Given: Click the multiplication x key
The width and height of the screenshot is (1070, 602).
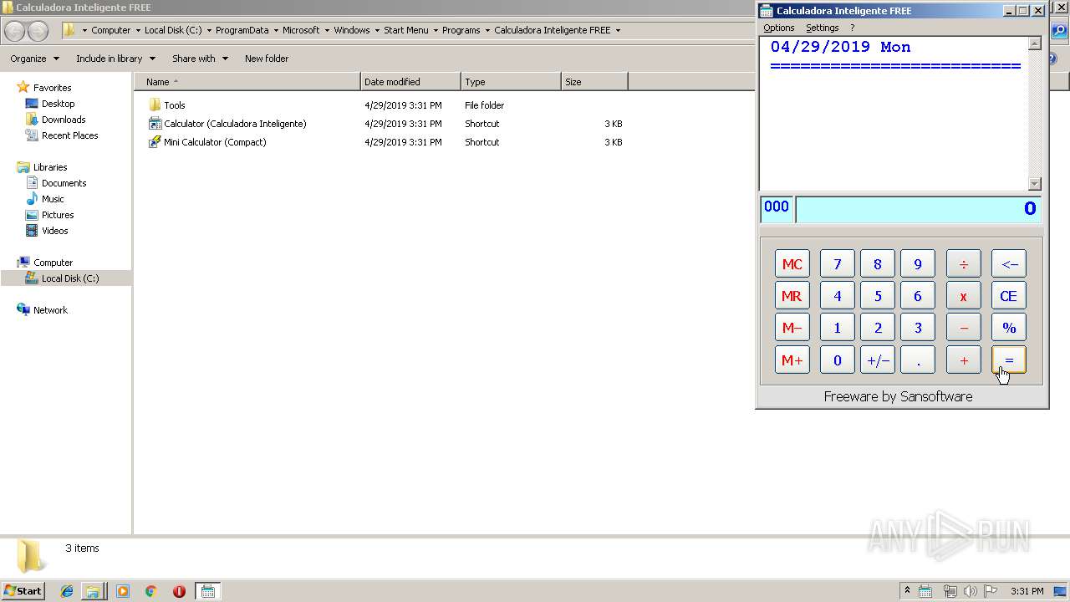Looking at the screenshot, I should point(963,296).
